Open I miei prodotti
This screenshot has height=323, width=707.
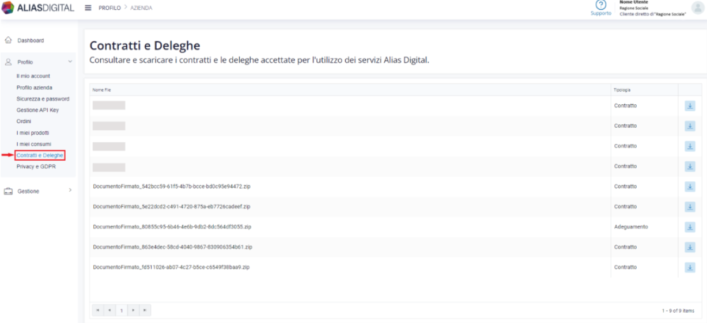(x=33, y=132)
